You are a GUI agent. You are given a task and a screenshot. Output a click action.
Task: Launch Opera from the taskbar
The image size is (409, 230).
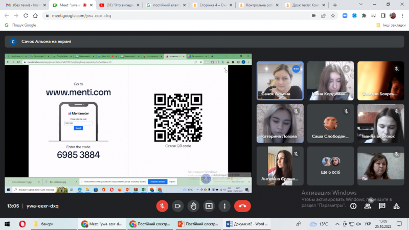click(22, 224)
